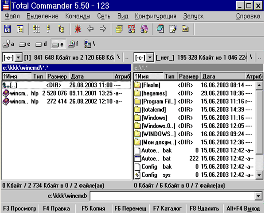This screenshot has width=265, height=214.
Task: Click the e:\kkk\wincmd\*.* path bar
Action: click(66, 68)
